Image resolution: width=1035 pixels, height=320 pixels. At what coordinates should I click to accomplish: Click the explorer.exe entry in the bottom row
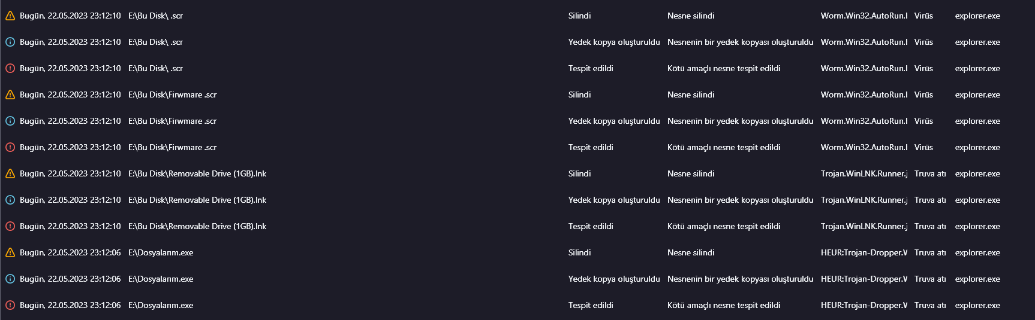point(977,305)
